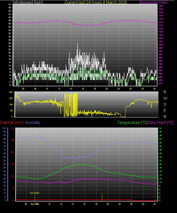
Task: Click the "1024" barometer scale value
Action: pos(161,6)
